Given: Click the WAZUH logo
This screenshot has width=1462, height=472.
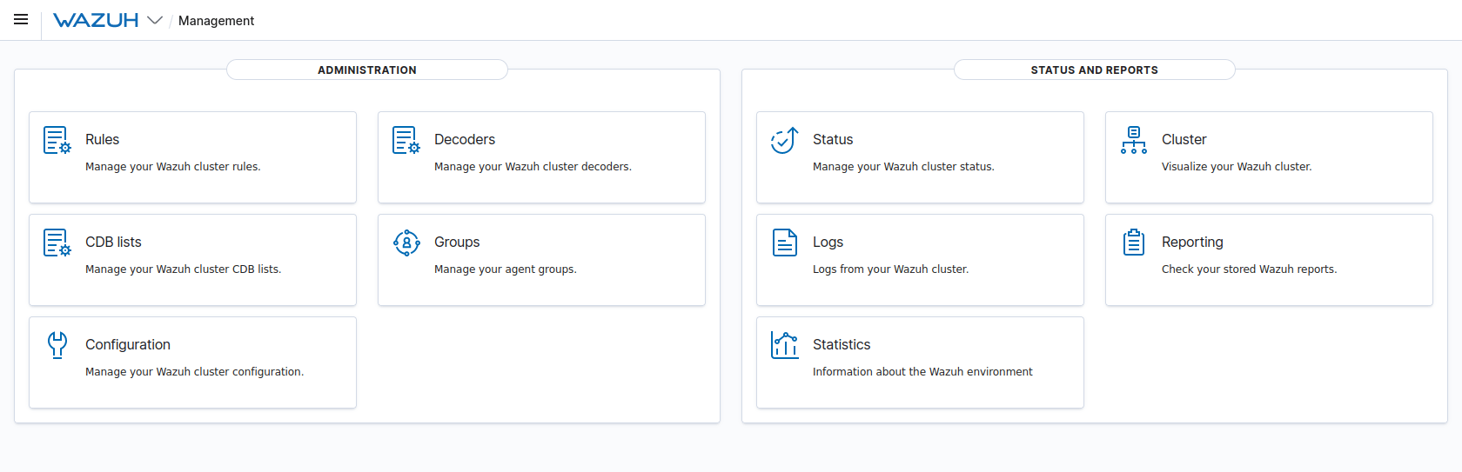Looking at the screenshot, I should point(96,21).
